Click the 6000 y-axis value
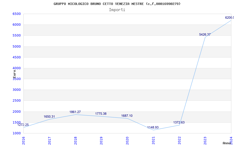Image resolution: width=234 pixels, height=146 pixels. point(17,25)
